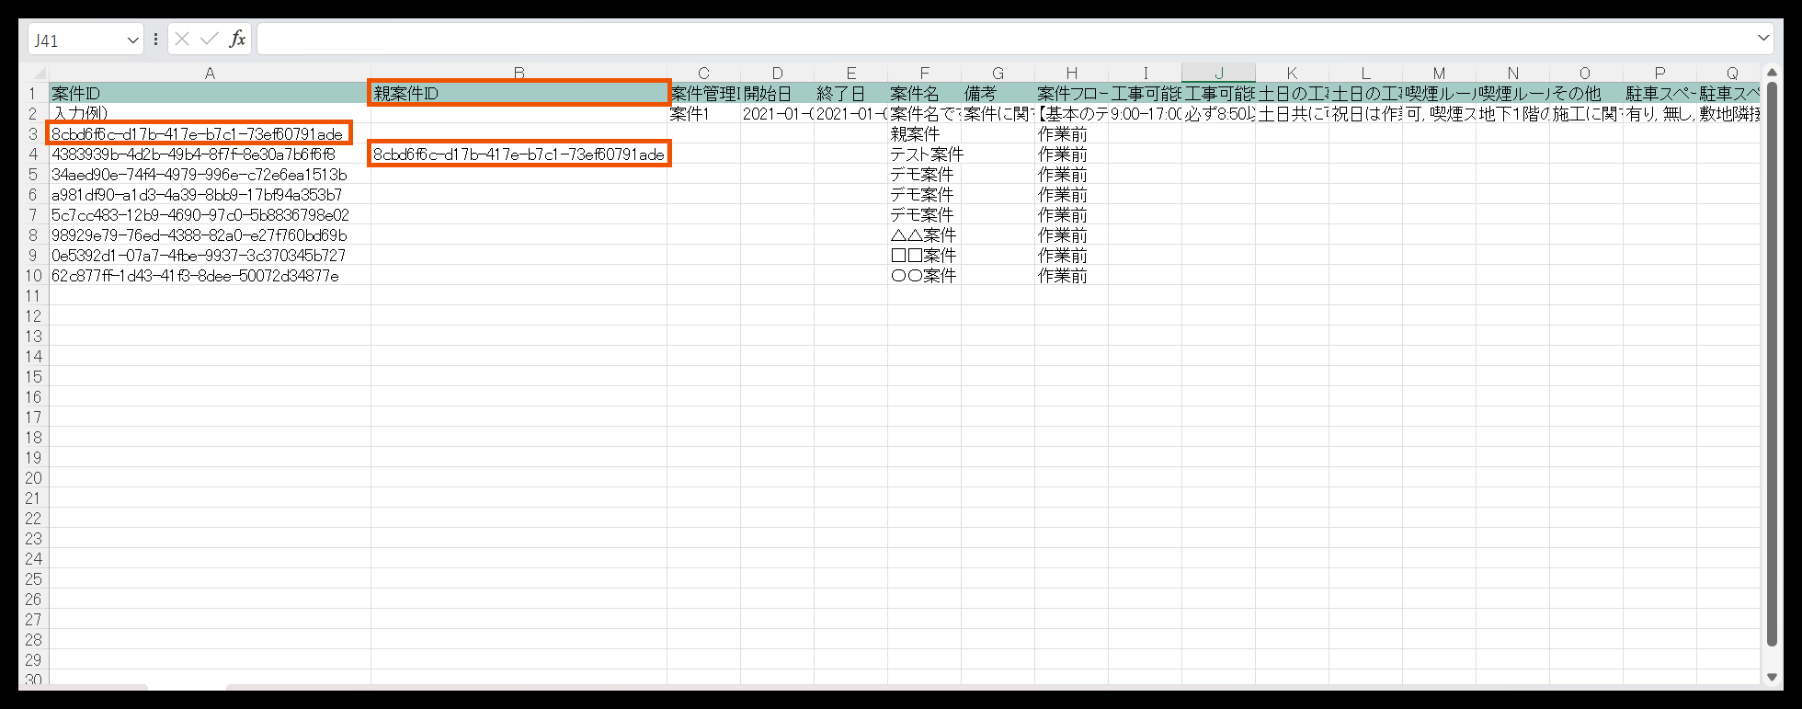This screenshot has height=709, width=1802.
Task: Select ID cell starting 34aed90e
Action: point(210,174)
